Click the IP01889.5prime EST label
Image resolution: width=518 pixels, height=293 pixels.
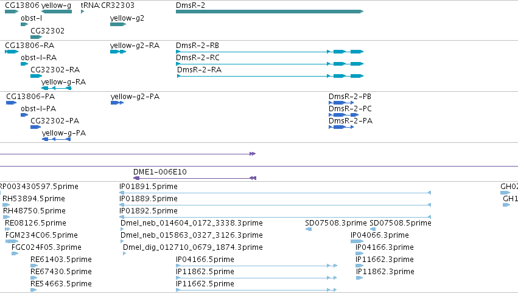(149, 199)
